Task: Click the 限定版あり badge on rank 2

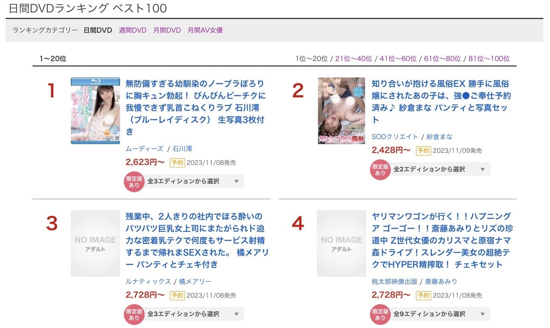Action: (x=380, y=169)
